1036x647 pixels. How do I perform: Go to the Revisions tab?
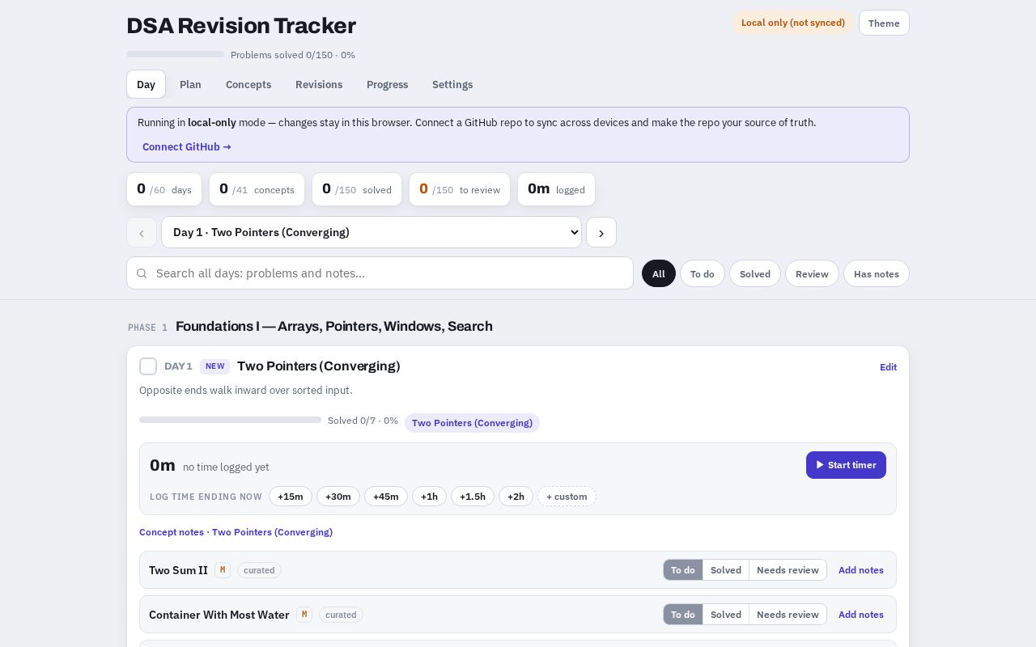[x=319, y=84]
